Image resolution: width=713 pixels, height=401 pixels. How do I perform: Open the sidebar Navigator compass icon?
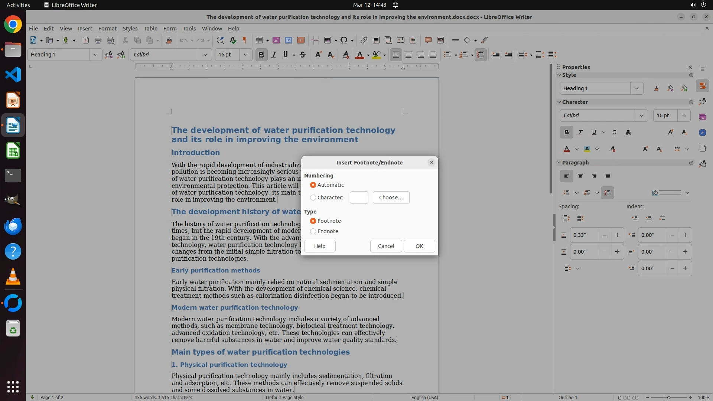tap(702, 133)
